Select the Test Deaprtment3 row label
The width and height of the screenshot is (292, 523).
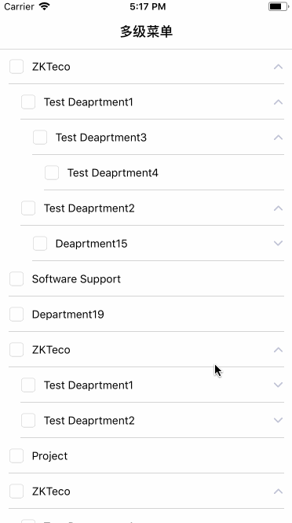[x=101, y=138]
